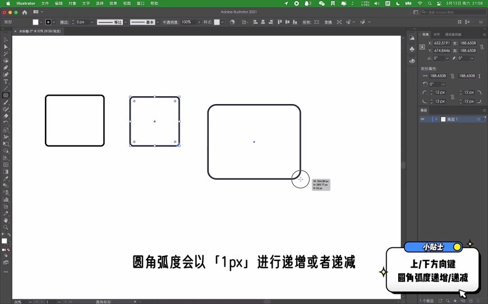Open the 窗口 menu
The image size is (488, 304).
[x=141, y=3]
